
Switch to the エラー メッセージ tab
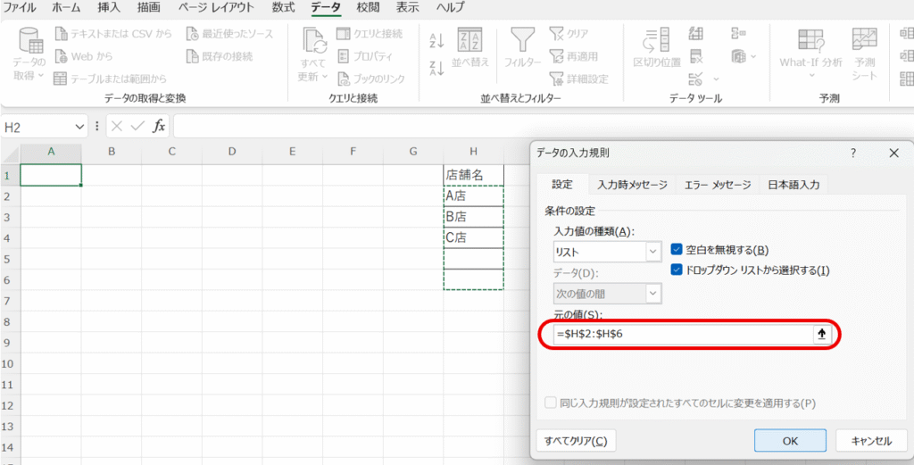click(x=717, y=185)
